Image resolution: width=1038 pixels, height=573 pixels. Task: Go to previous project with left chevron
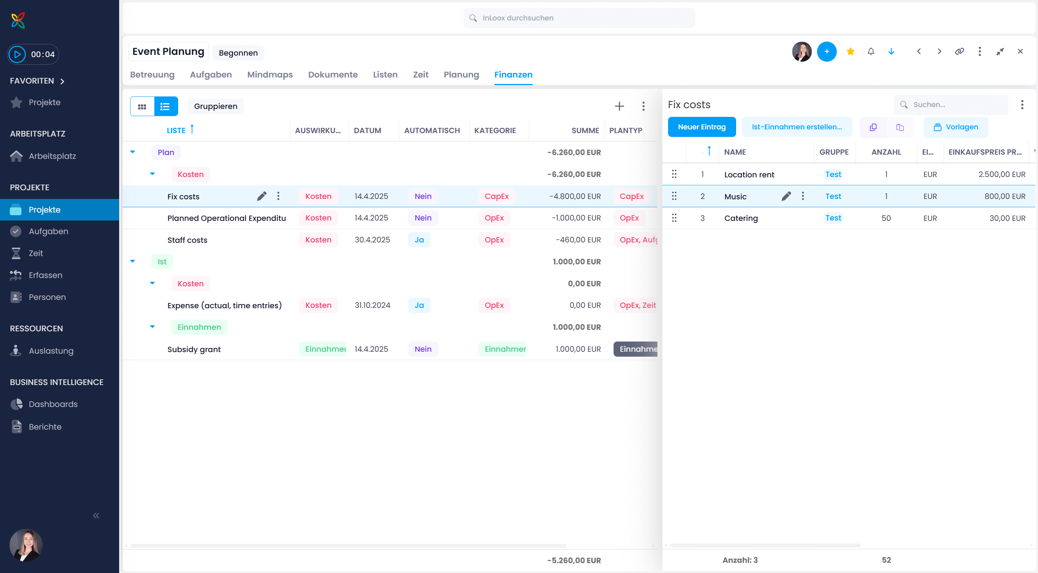tap(919, 51)
